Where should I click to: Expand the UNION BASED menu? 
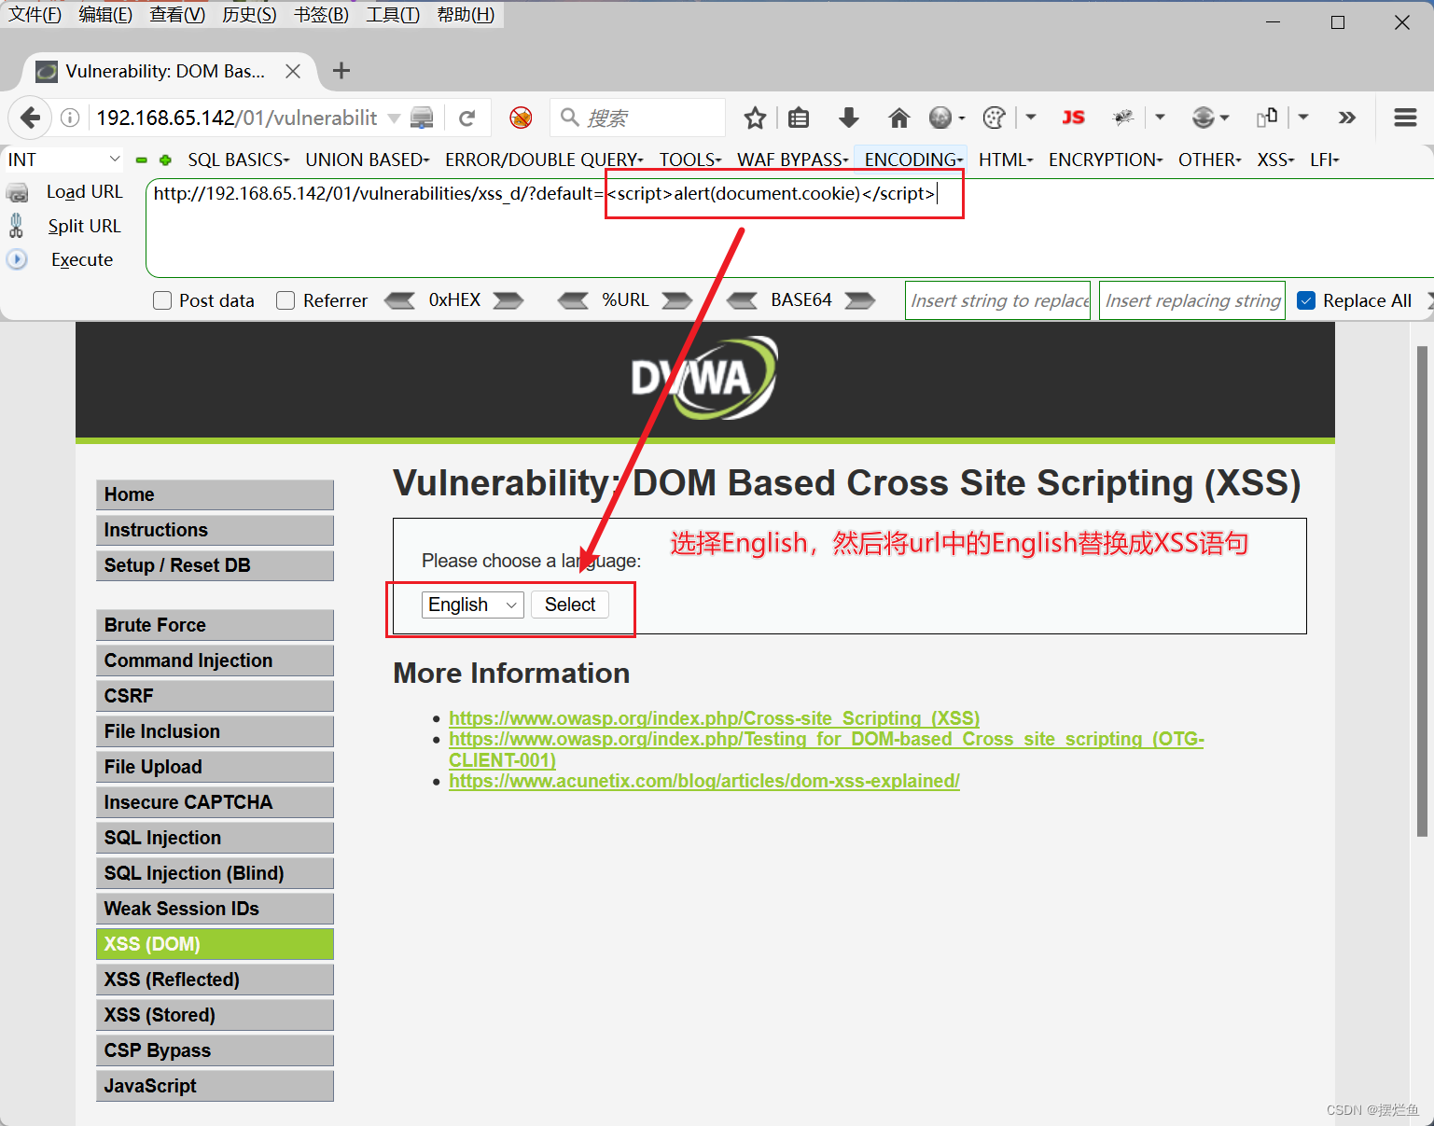[x=368, y=160]
